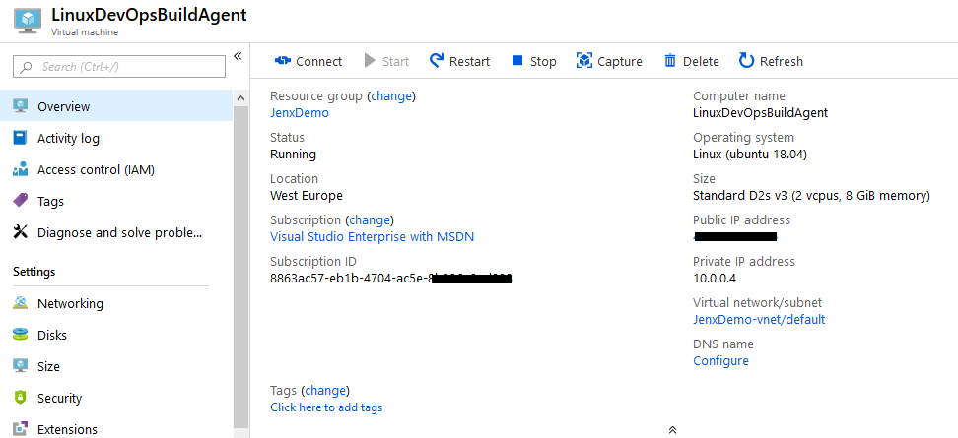Image resolution: width=958 pixels, height=438 pixels.
Task: Click the sidebar scrollbar thumb
Action: (240, 267)
